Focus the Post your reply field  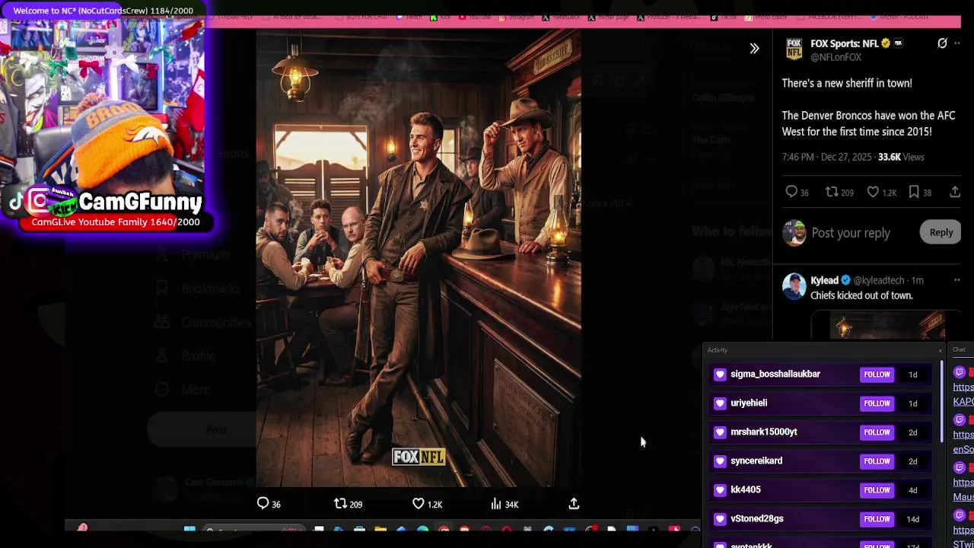click(850, 233)
